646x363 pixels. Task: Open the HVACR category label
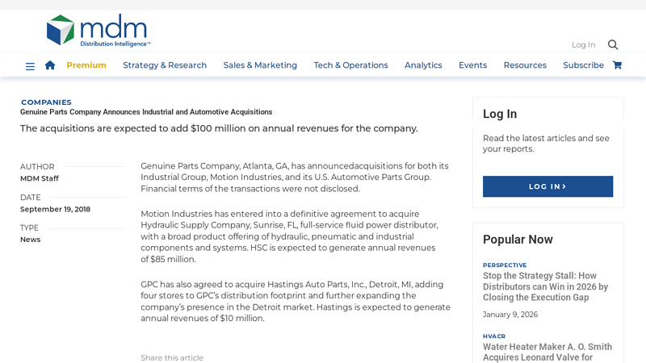pos(494,336)
